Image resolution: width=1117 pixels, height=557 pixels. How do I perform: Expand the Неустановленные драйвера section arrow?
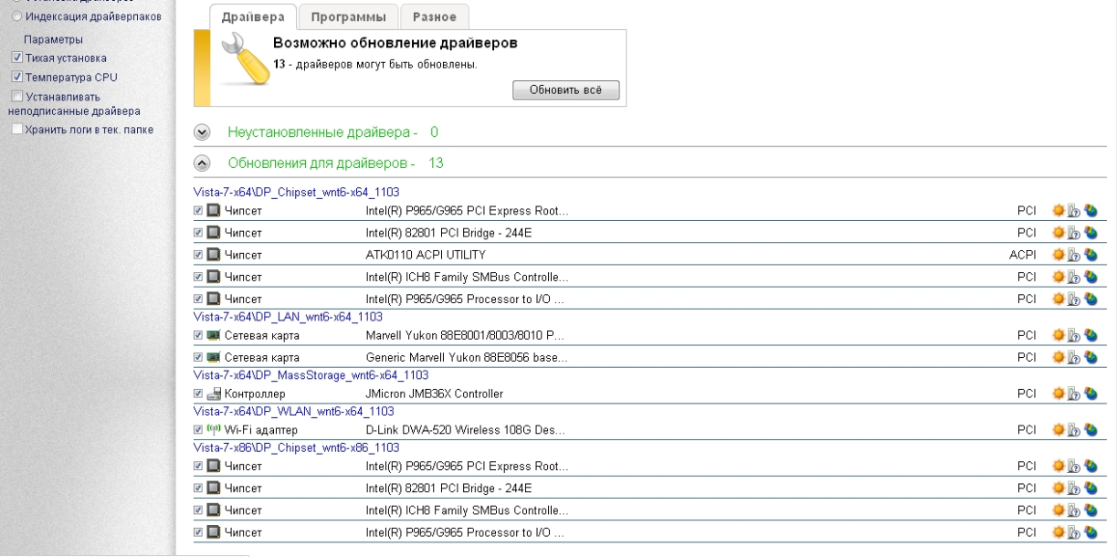click(203, 133)
